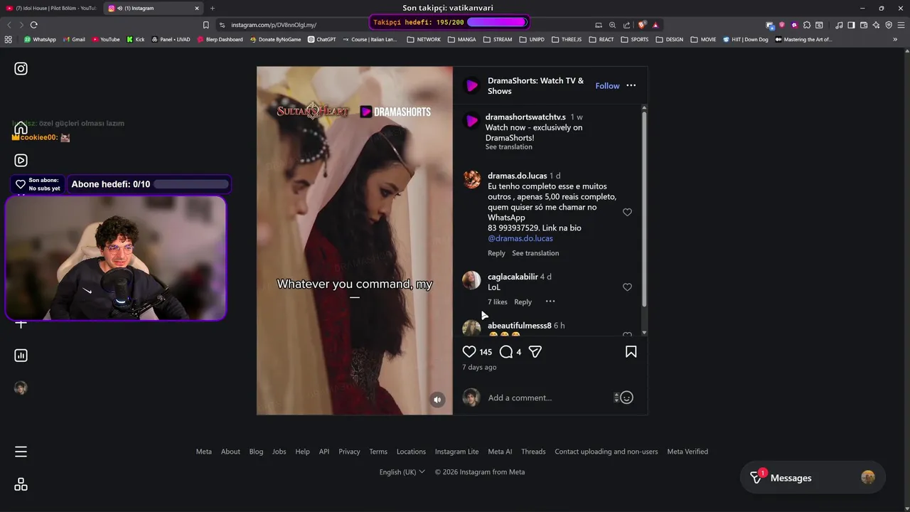Go back with the browser back arrow
Screen dimensions: 910x512
pyautogui.click(x=9, y=25)
